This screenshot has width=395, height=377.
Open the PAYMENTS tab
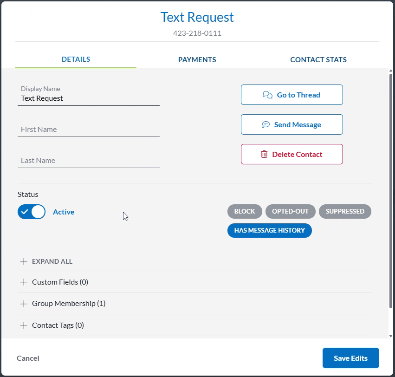[x=197, y=59]
